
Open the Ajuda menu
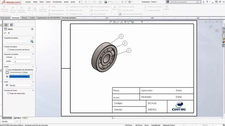coord(73,2)
